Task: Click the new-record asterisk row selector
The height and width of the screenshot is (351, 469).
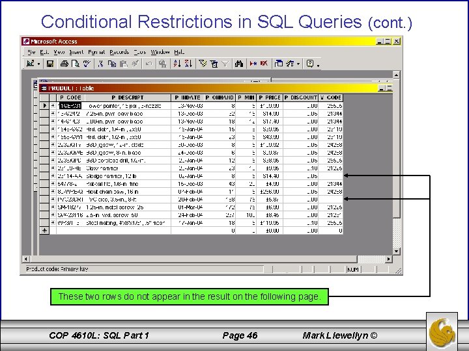Action: 44,230
